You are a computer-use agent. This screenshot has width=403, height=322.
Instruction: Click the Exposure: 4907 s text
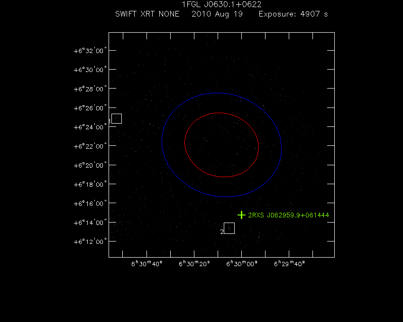click(x=293, y=14)
